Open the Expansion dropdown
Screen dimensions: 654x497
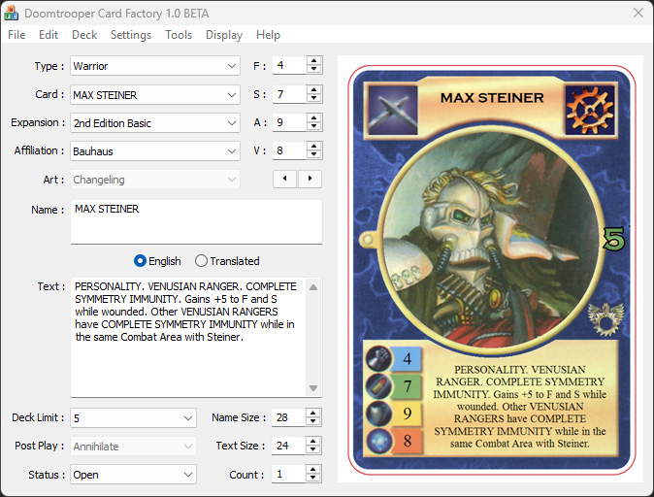(155, 123)
